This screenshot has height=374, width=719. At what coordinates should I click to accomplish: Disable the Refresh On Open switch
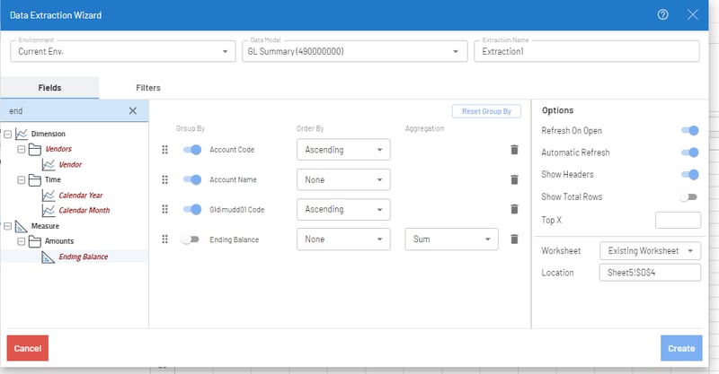point(689,131)
